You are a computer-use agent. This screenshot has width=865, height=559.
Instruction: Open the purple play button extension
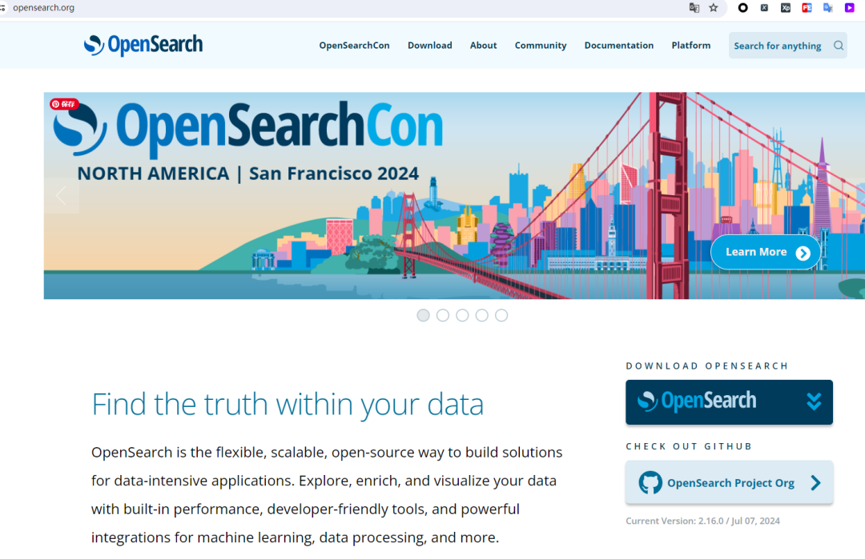pos(849,8)
